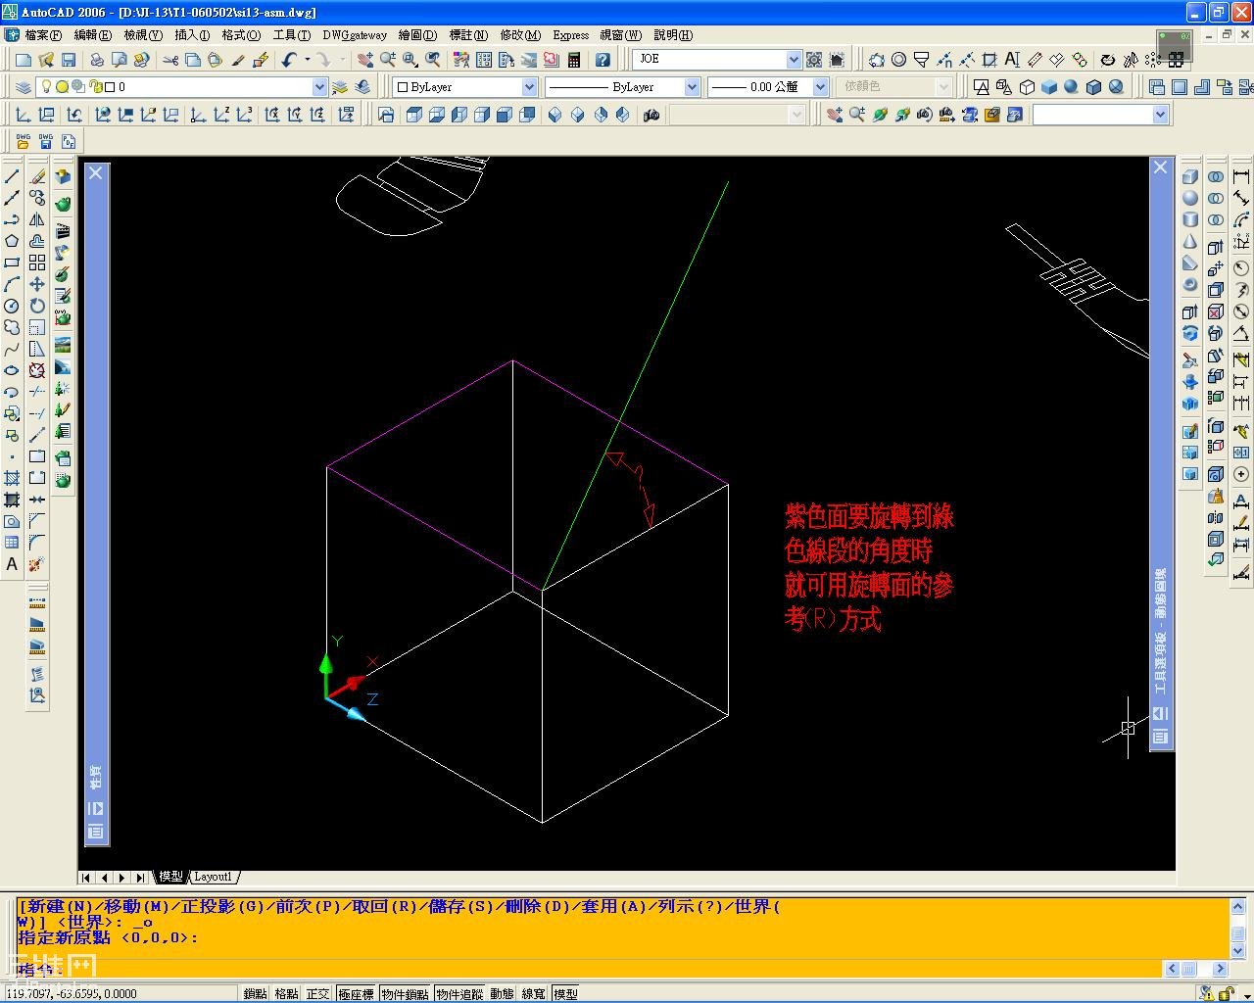Select the Multiline Text tool
Image resolution: width=1254 pixels, height=1003 pixels.
(x=12, y=564)
